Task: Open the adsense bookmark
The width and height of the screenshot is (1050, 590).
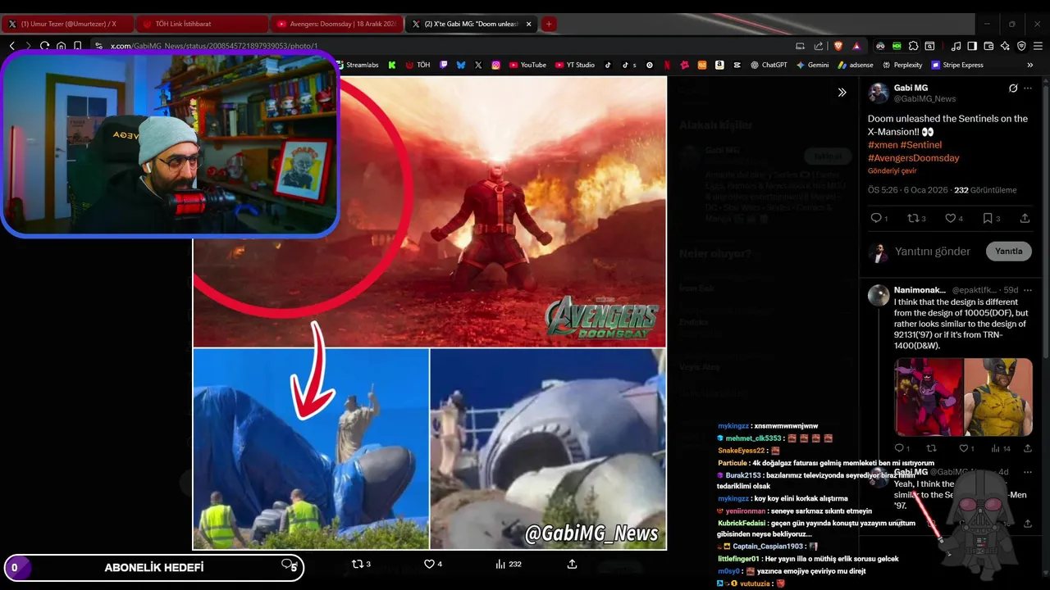Action: pos(855,65)
